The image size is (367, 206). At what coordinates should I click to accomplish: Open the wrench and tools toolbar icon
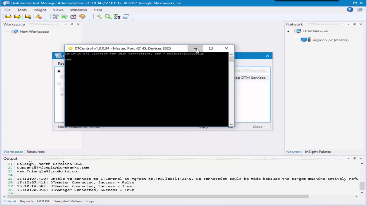(55, 17)
